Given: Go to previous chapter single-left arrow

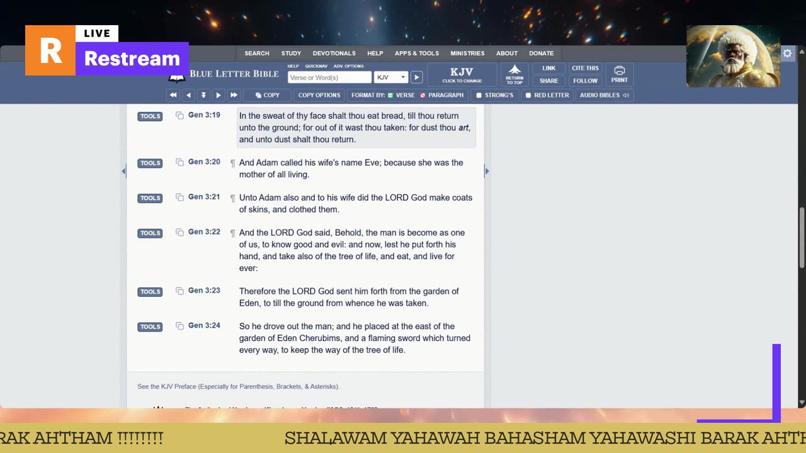Looking at the screenshot, I should coord(188,95).
